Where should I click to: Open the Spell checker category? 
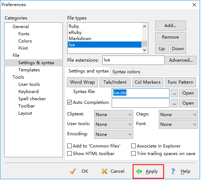(32, 99)
